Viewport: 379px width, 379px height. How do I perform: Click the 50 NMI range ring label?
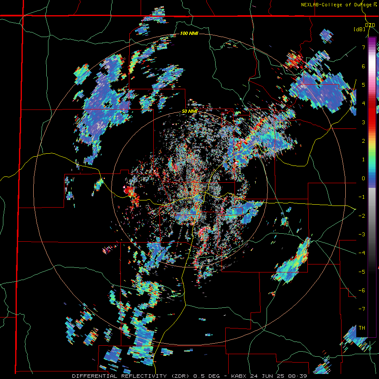189,112
